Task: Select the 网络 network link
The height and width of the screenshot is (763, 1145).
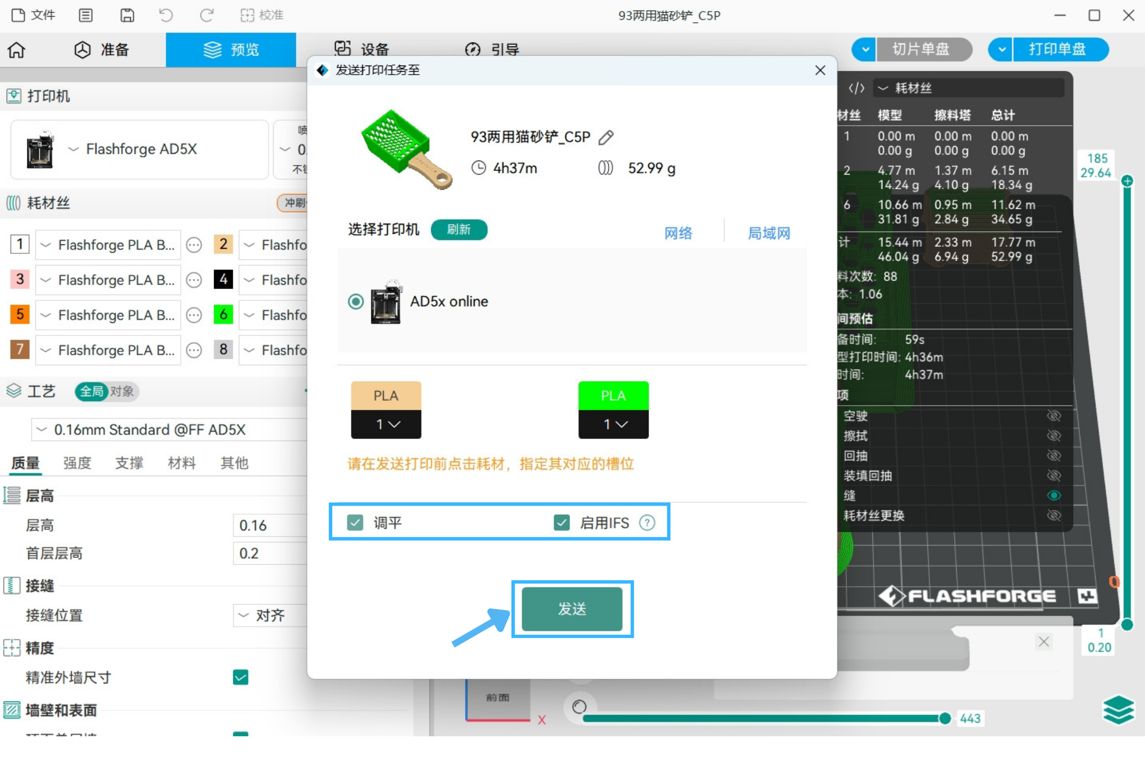Action: 678,233
